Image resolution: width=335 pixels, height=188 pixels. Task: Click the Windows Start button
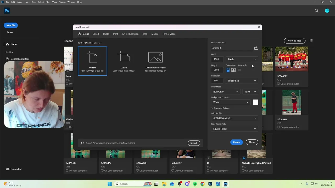pyautogui.click(x=110, y=184)
